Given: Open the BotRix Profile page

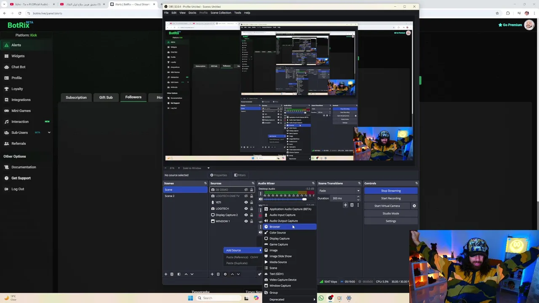Looking at the screenshot, I should pyautogui.click(x=16, y=78).
